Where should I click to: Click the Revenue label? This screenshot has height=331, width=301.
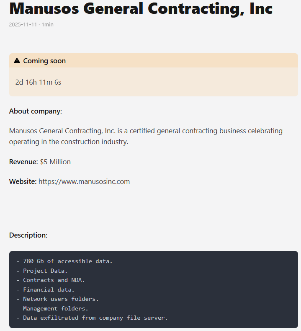coord(23,162)
